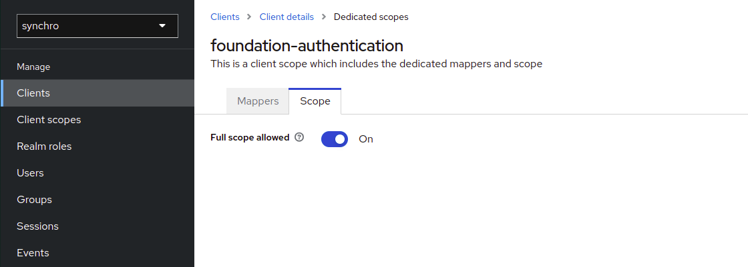Click the foundation-authentication page heading

click(x=307, y=45)
